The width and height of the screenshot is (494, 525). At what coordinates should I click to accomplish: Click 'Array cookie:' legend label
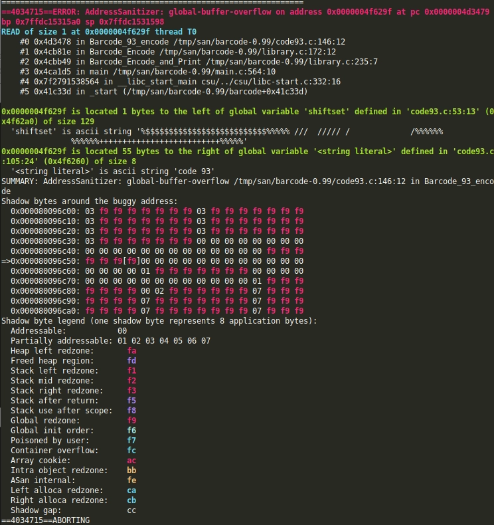click(x=41, y=461)
